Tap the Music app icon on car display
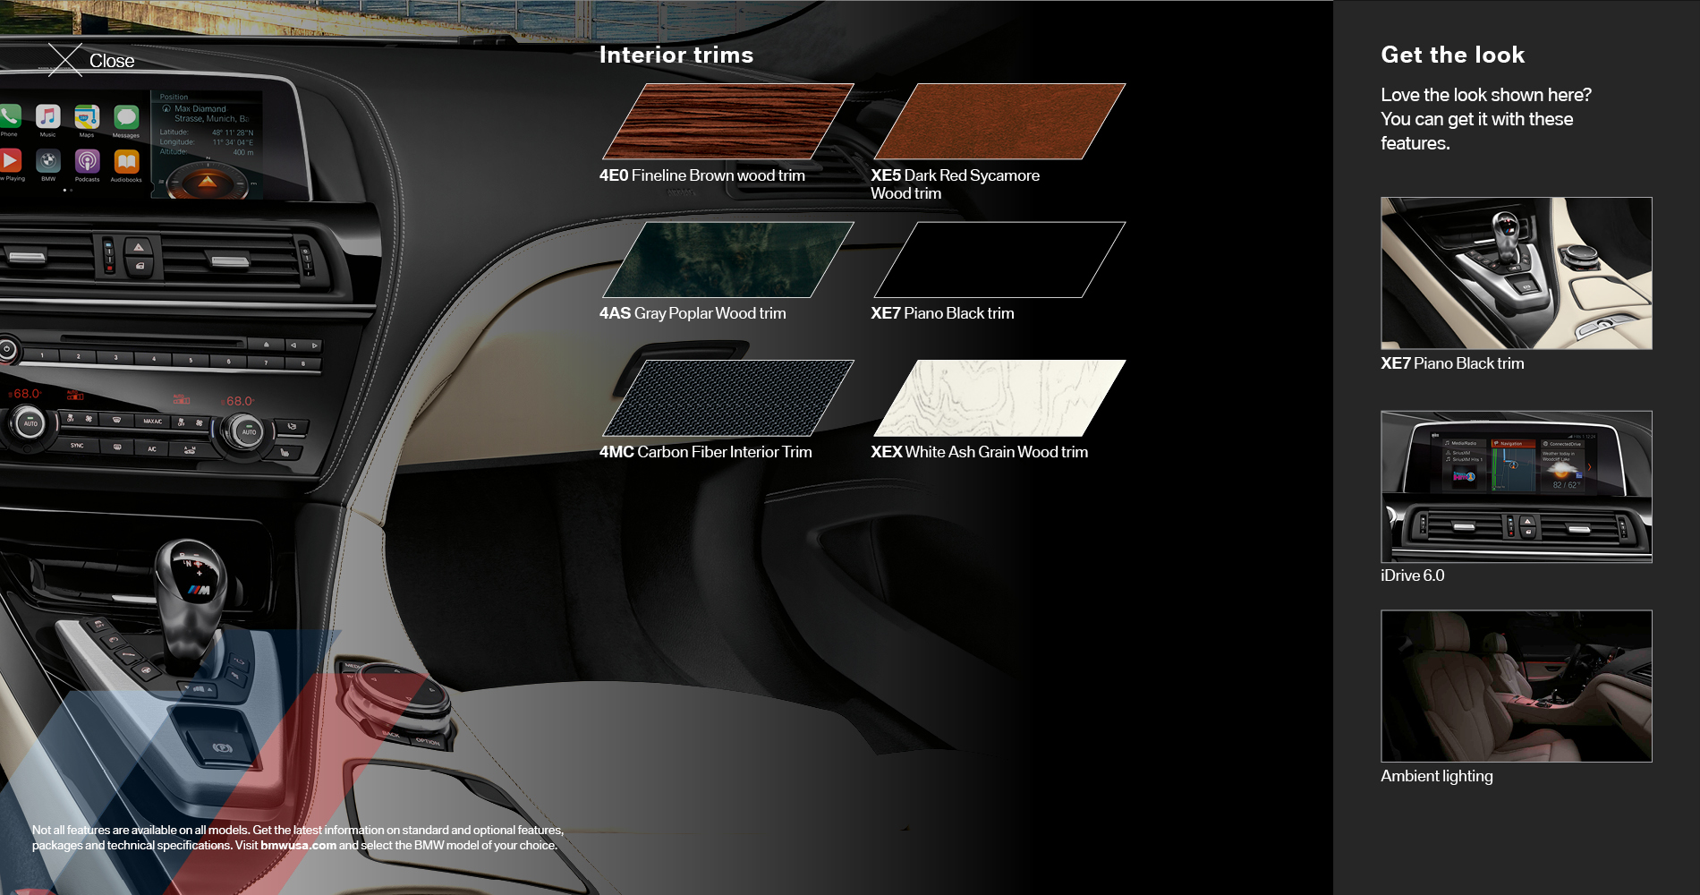1700x895 pixels. tap(48, 116)
